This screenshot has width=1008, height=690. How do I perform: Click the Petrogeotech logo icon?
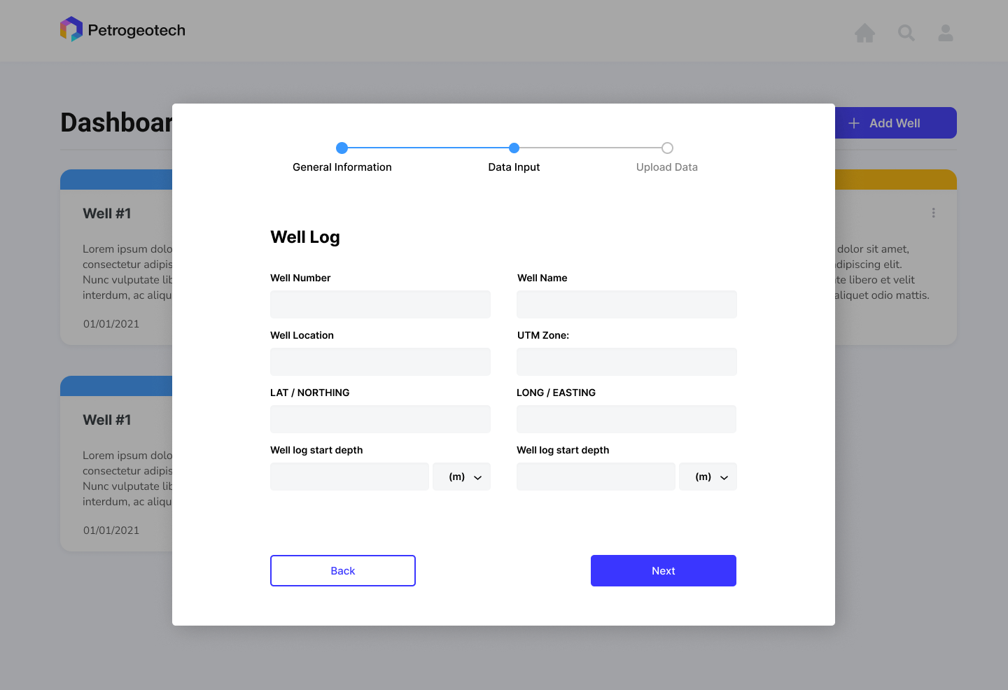point(71,29)
